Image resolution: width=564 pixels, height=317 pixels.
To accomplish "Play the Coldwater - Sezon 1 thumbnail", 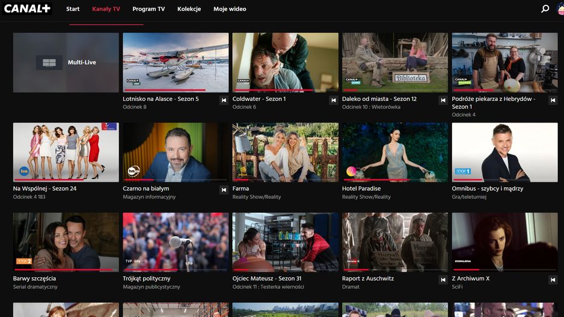I will point(285,62).
